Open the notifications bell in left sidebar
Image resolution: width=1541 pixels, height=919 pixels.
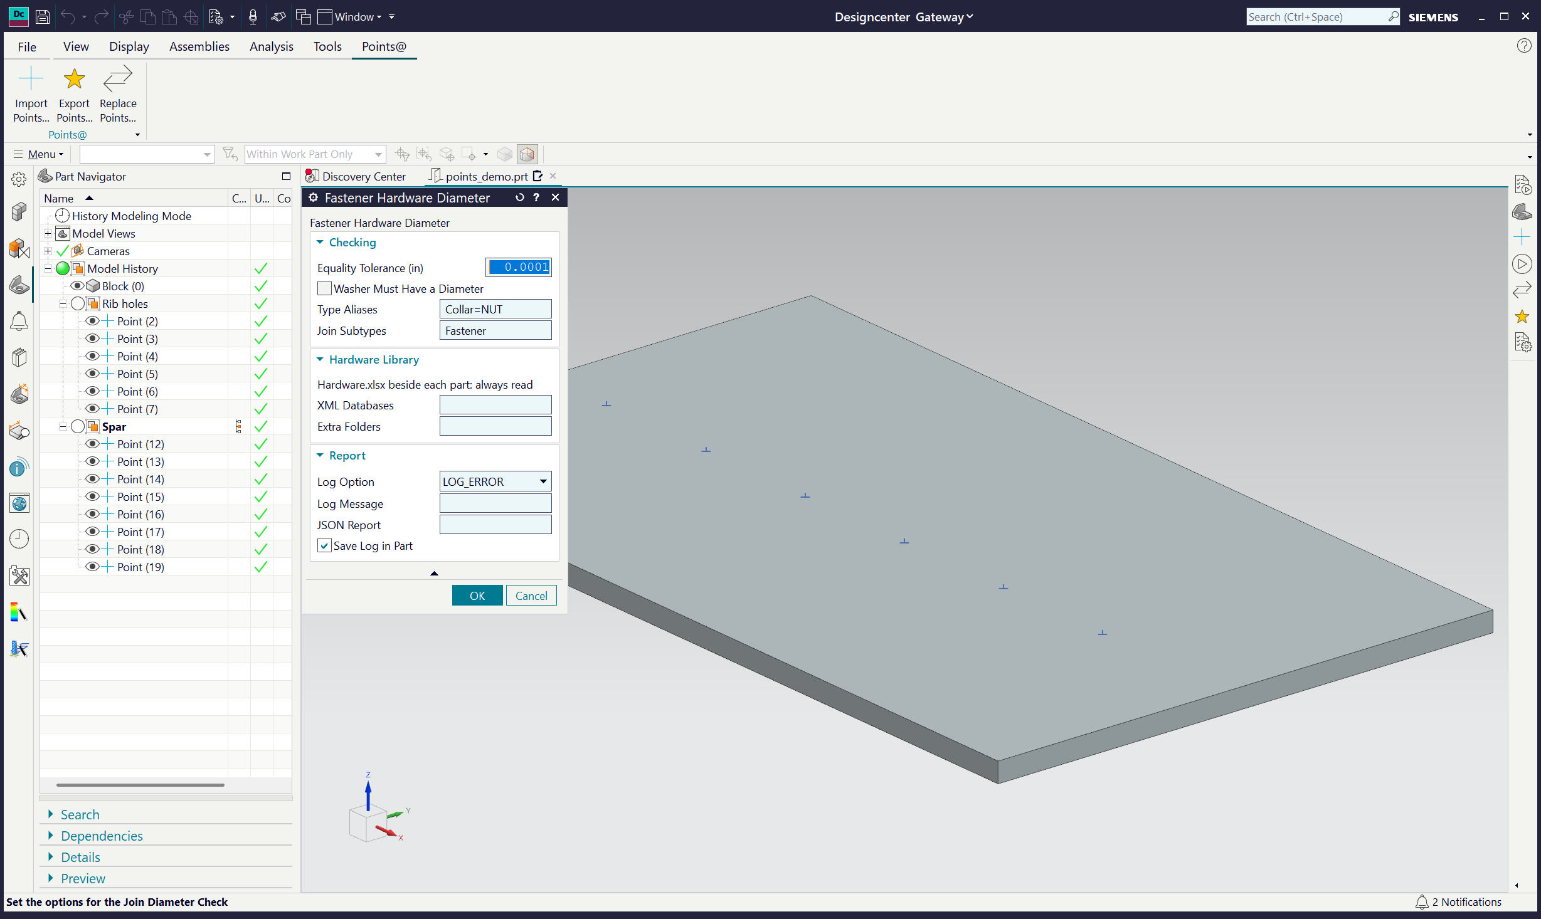pyautogui.click(x=19, y=321)
